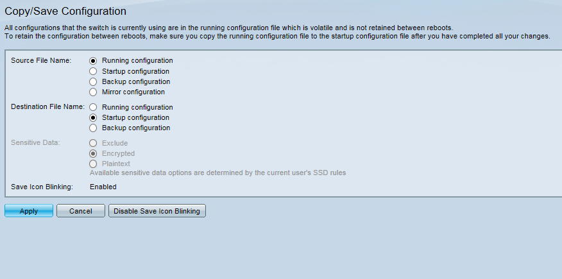562x279 pixels.
Task: Set destination to Running configuration
Action: 93,107
